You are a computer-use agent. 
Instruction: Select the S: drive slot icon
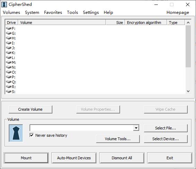[9, 92]
